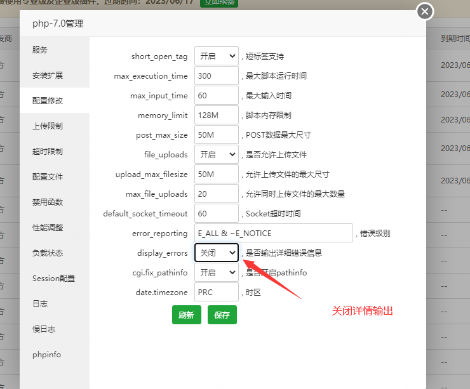Open the 服务 tab in sidebar
Image resolution: width=470 pixels, height=389 pixels.
pos(55,49)
